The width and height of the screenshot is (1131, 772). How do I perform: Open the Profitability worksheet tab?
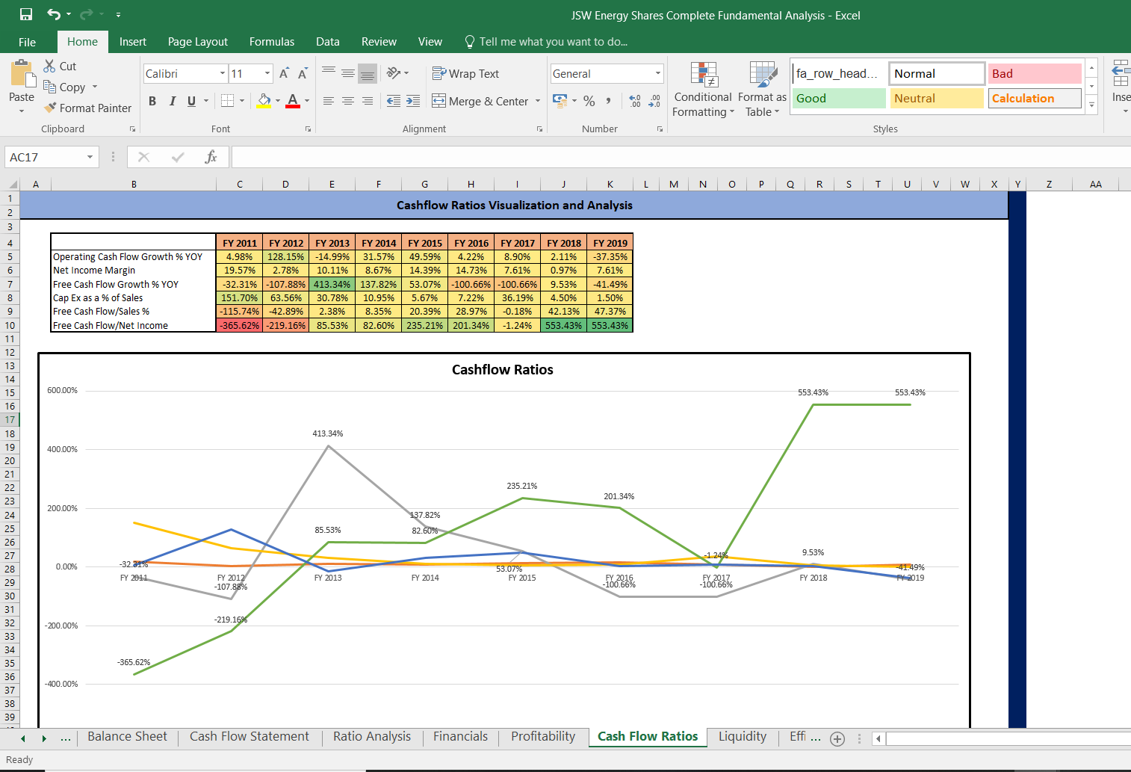pos(543,737)
